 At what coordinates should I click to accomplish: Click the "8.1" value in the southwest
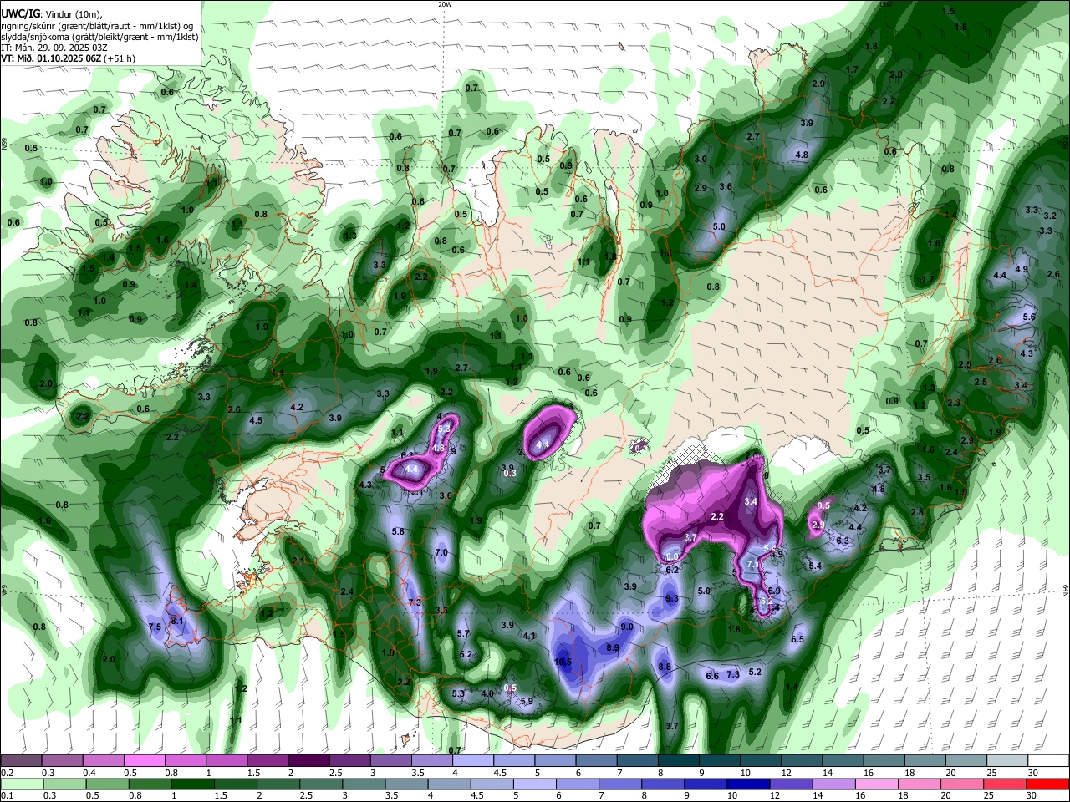177,621
